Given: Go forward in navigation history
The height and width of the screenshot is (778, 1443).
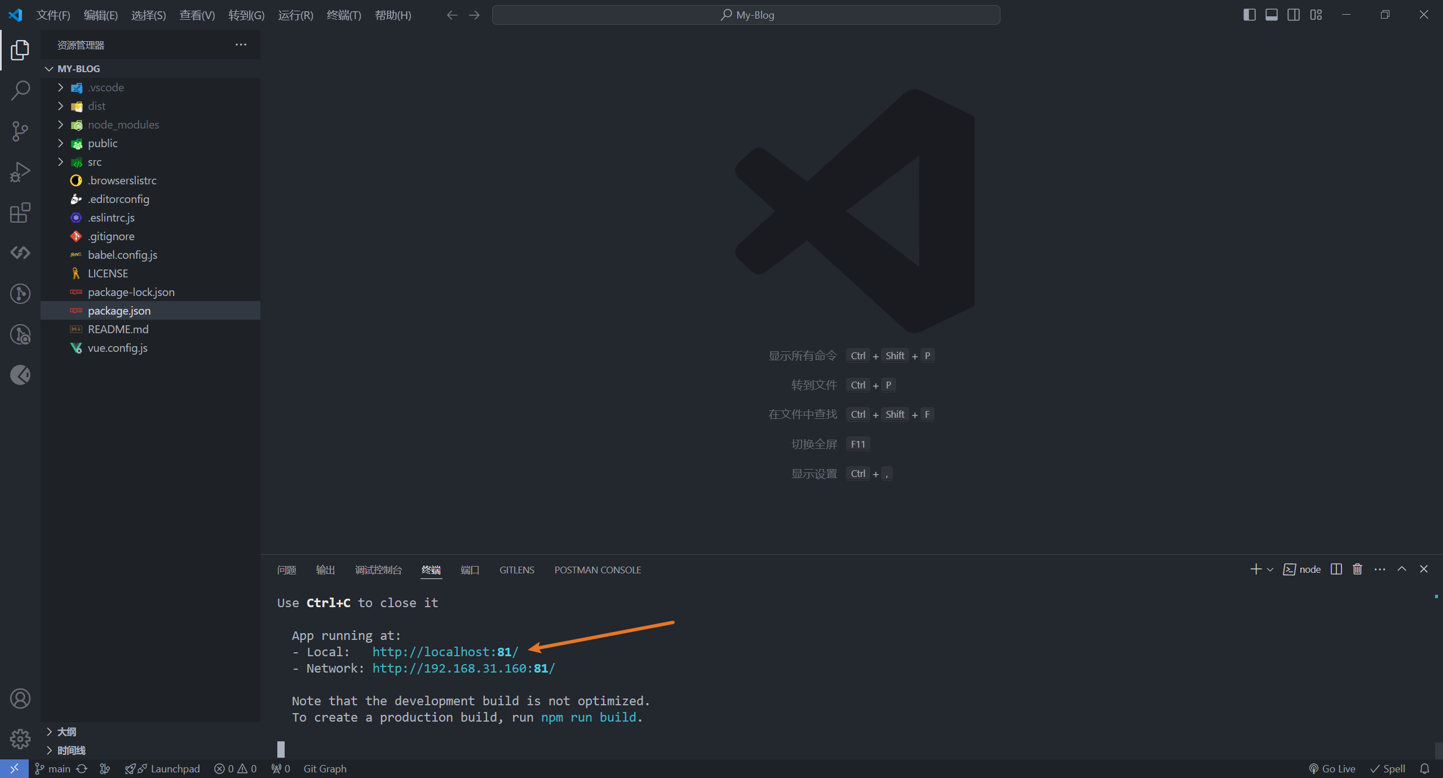Looking at the screenshot, I should coord(475,15).
